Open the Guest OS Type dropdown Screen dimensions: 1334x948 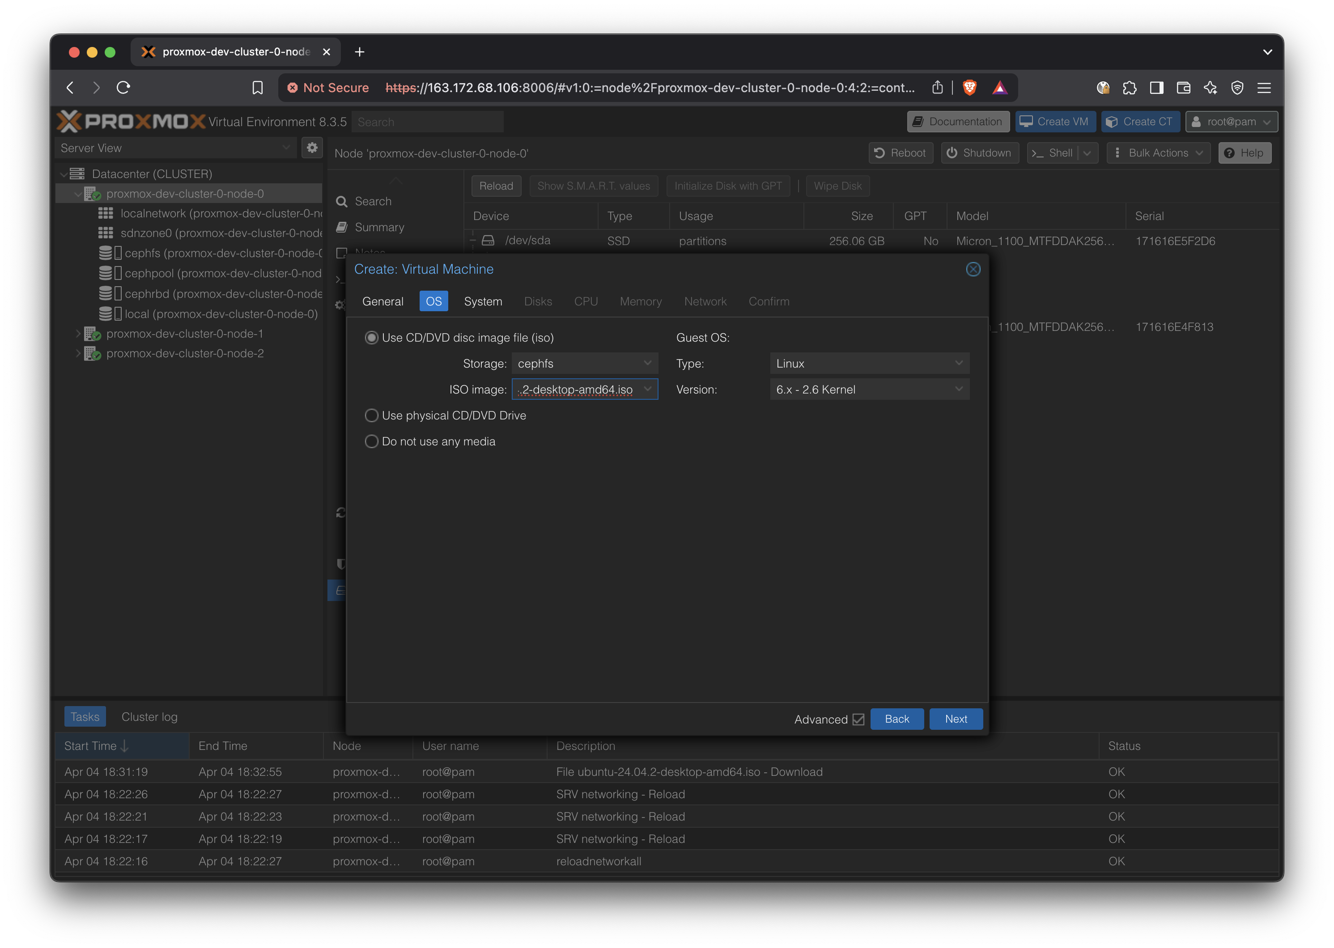(x=869, y=363)
